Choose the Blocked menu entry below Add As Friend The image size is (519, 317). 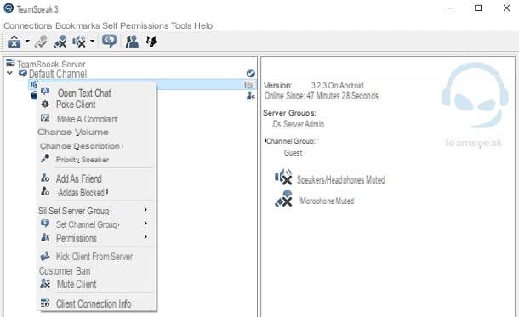coord(83,192)
